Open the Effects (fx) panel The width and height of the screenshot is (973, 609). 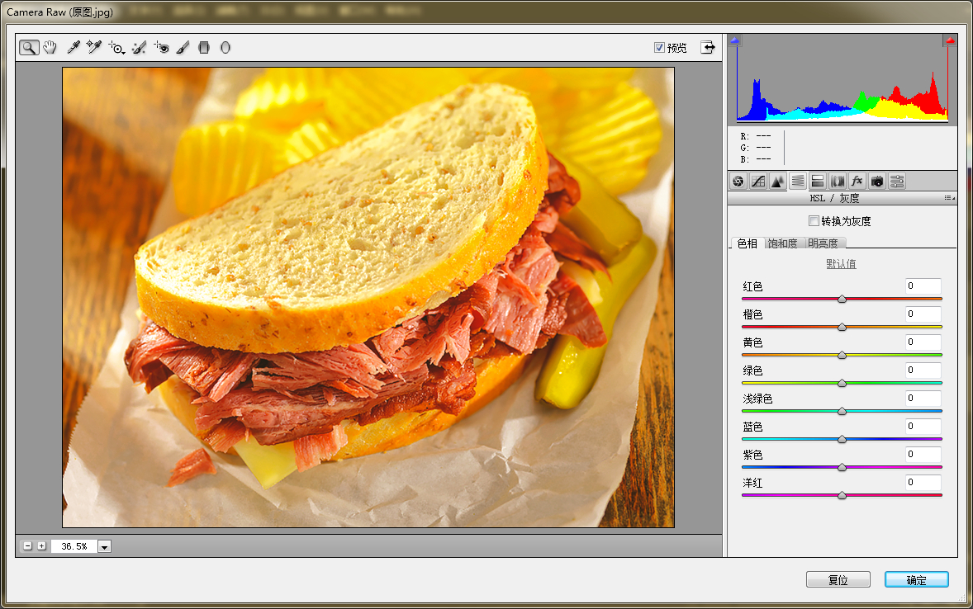[857, 181]
